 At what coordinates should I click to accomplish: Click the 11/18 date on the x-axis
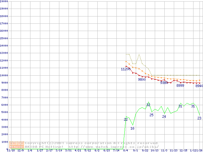point(10,151)
